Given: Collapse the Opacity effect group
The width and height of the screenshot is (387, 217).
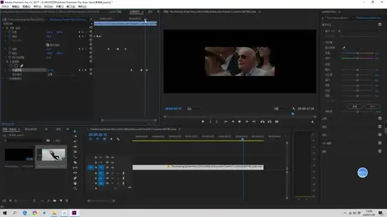Looking at the screenshot, I should coord(4,61).
